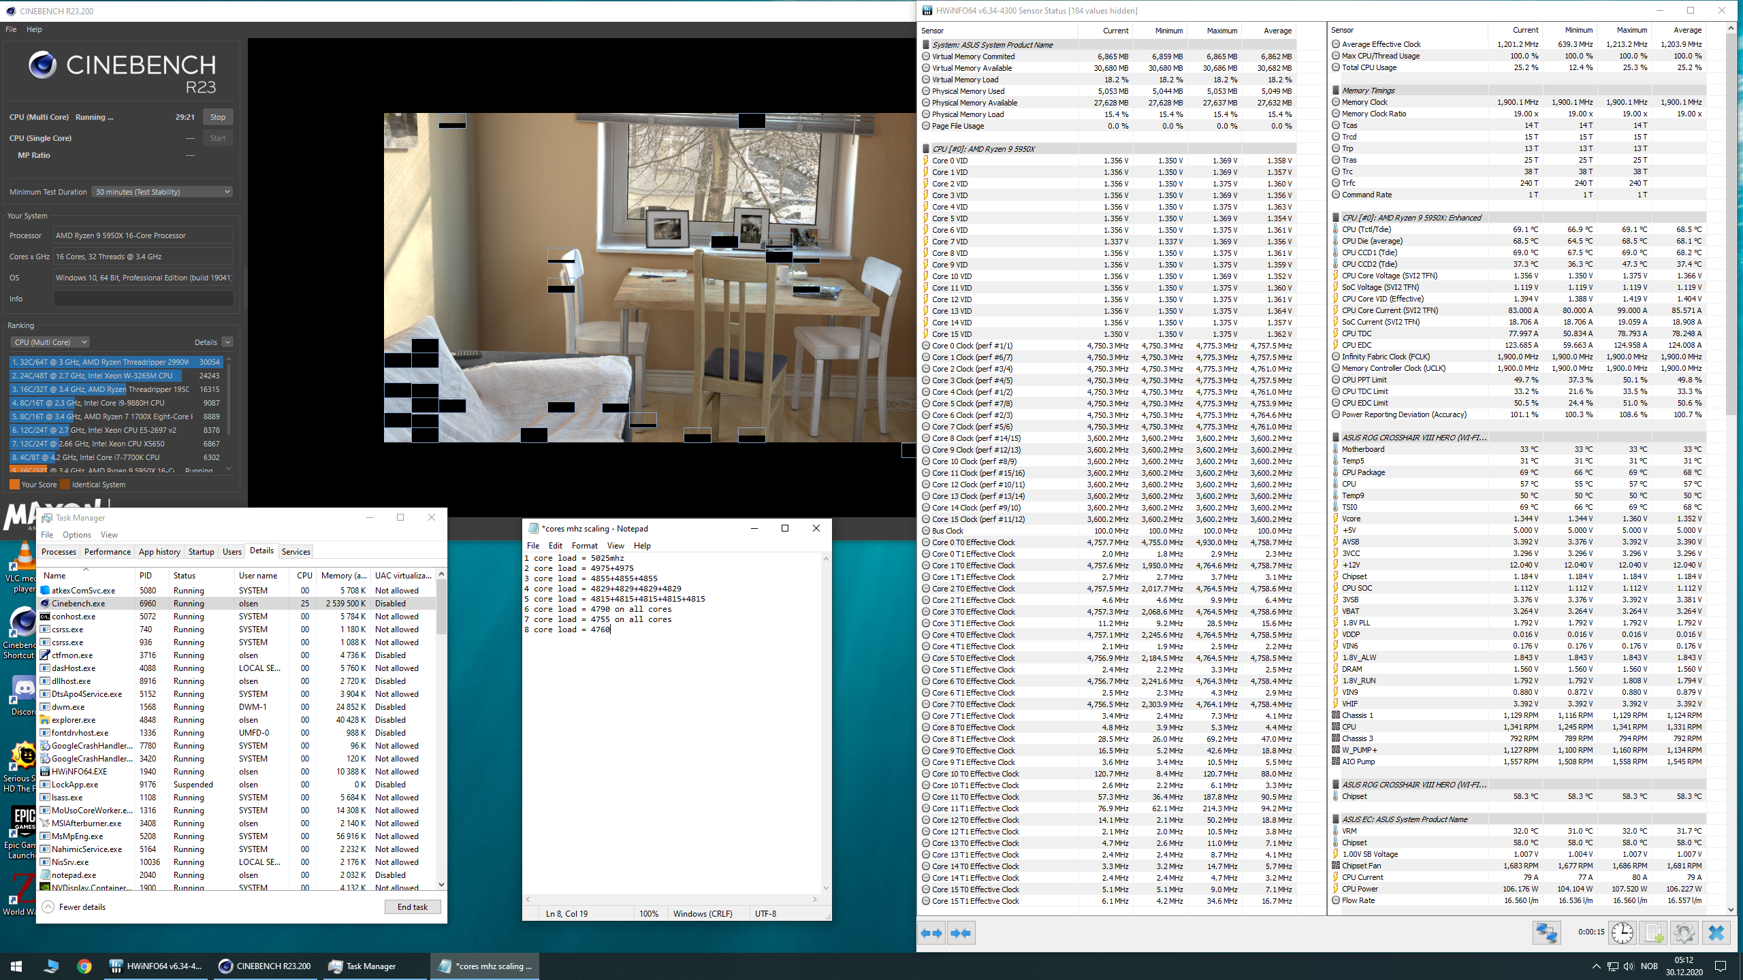Image resolution: width=1743 pixels, height=980 pixels.
Task: Open the Discord desktop shortcut
Action: pyautogui.click(x=22, y=695)
